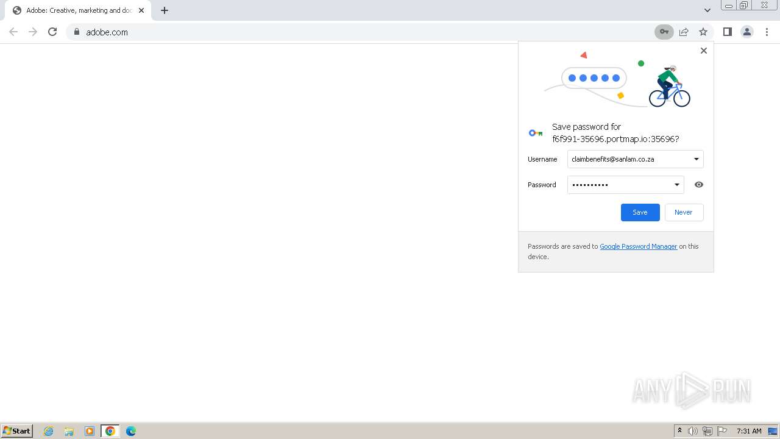The image size is (780, 439).
Task: Open a new tab with plus button
Action: click(x=165, y=10)
